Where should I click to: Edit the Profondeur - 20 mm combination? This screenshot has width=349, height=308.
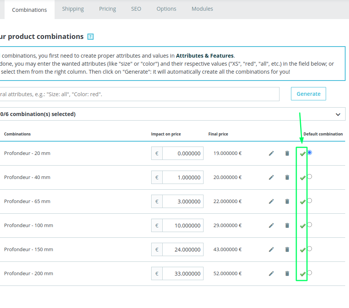pos(271,153)
